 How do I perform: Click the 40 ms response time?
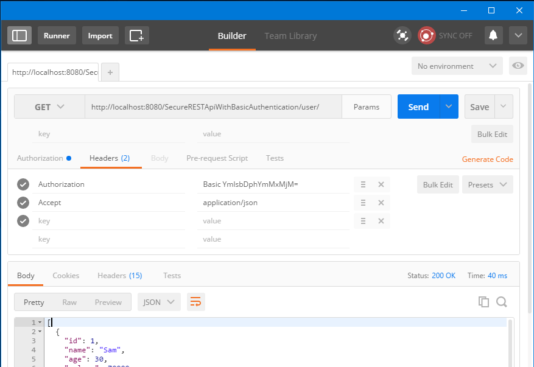pos(497,276)
